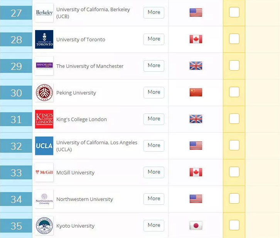Tick the compare checkbox for UC Berkeley
The width and height of the screenshot is (280, 238).
[234, 12]
